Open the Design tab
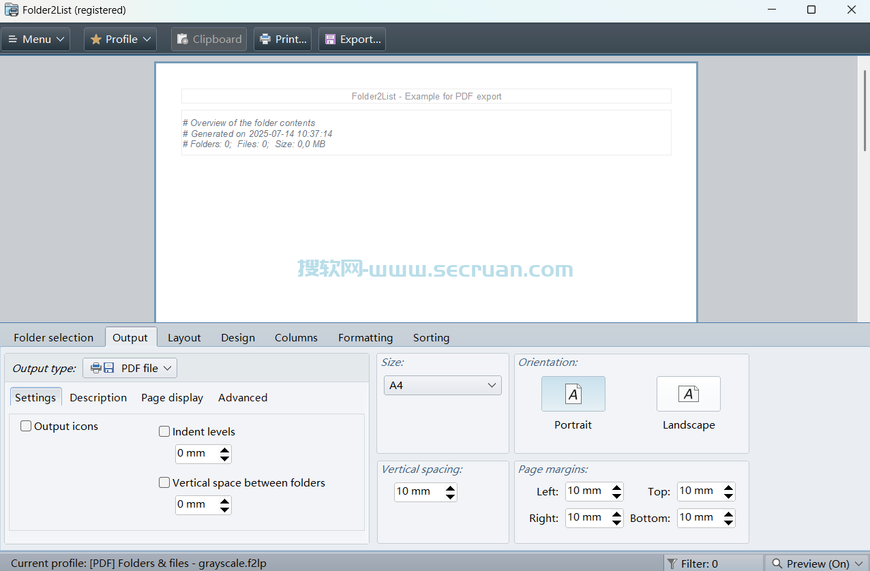The image size is (870, 571). (x=238, y=337)
